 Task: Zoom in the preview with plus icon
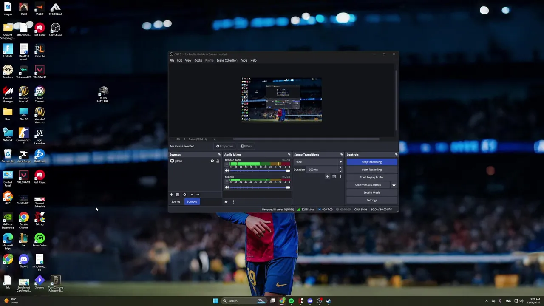click(184, 139)
